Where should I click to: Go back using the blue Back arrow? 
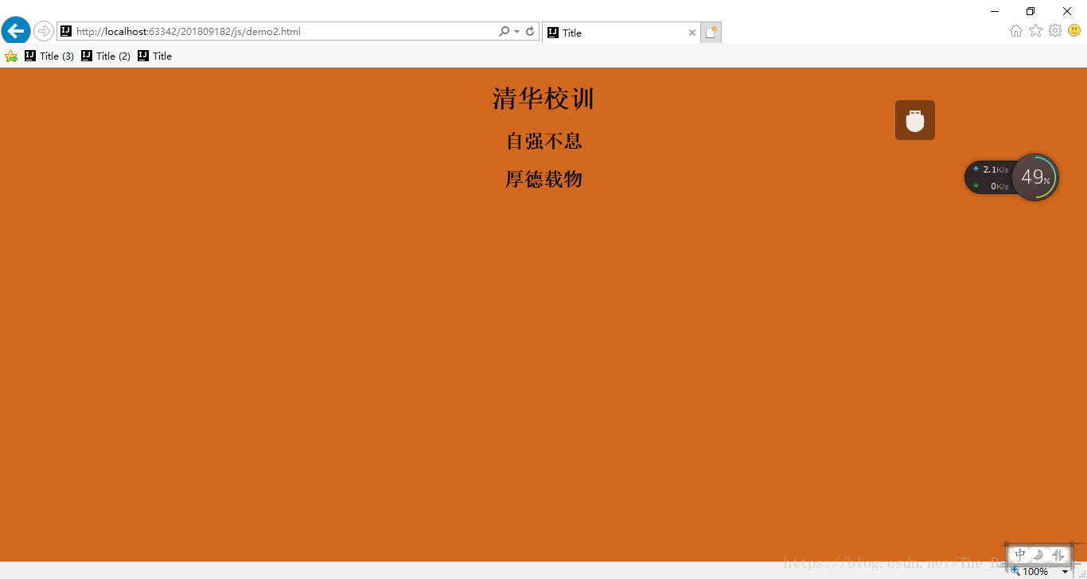[x=15, y=31]
